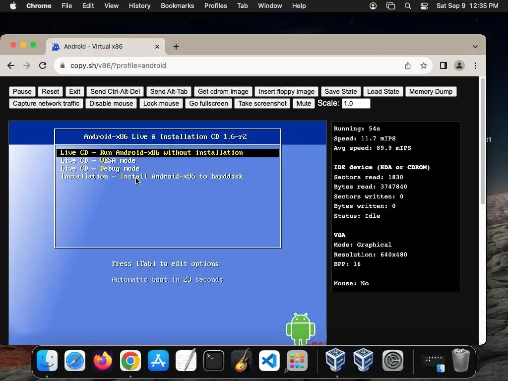Click the Chrome back arrow
This screenshot has width=508, height=381.
[11, 65]
